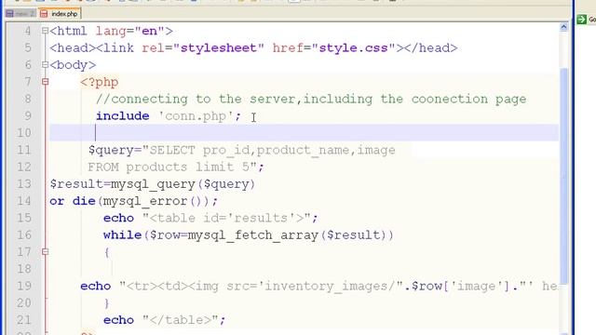The height and width of the screenshot is (335, 596).
Task: Click the "style.css" href value
Action: pos(353,48)
